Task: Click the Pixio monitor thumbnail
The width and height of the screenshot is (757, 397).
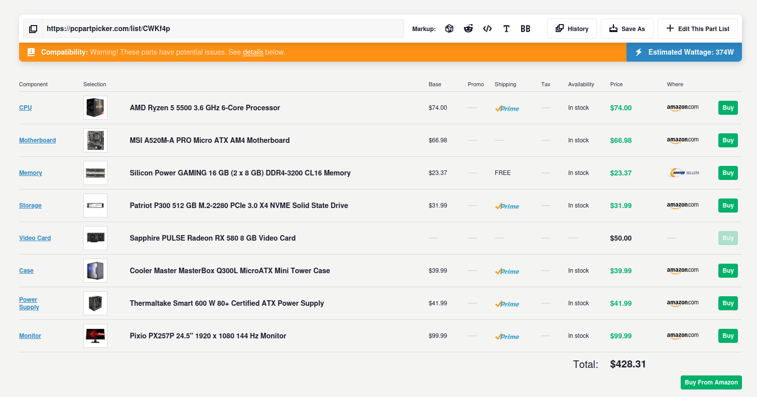Action: [95, 336]
